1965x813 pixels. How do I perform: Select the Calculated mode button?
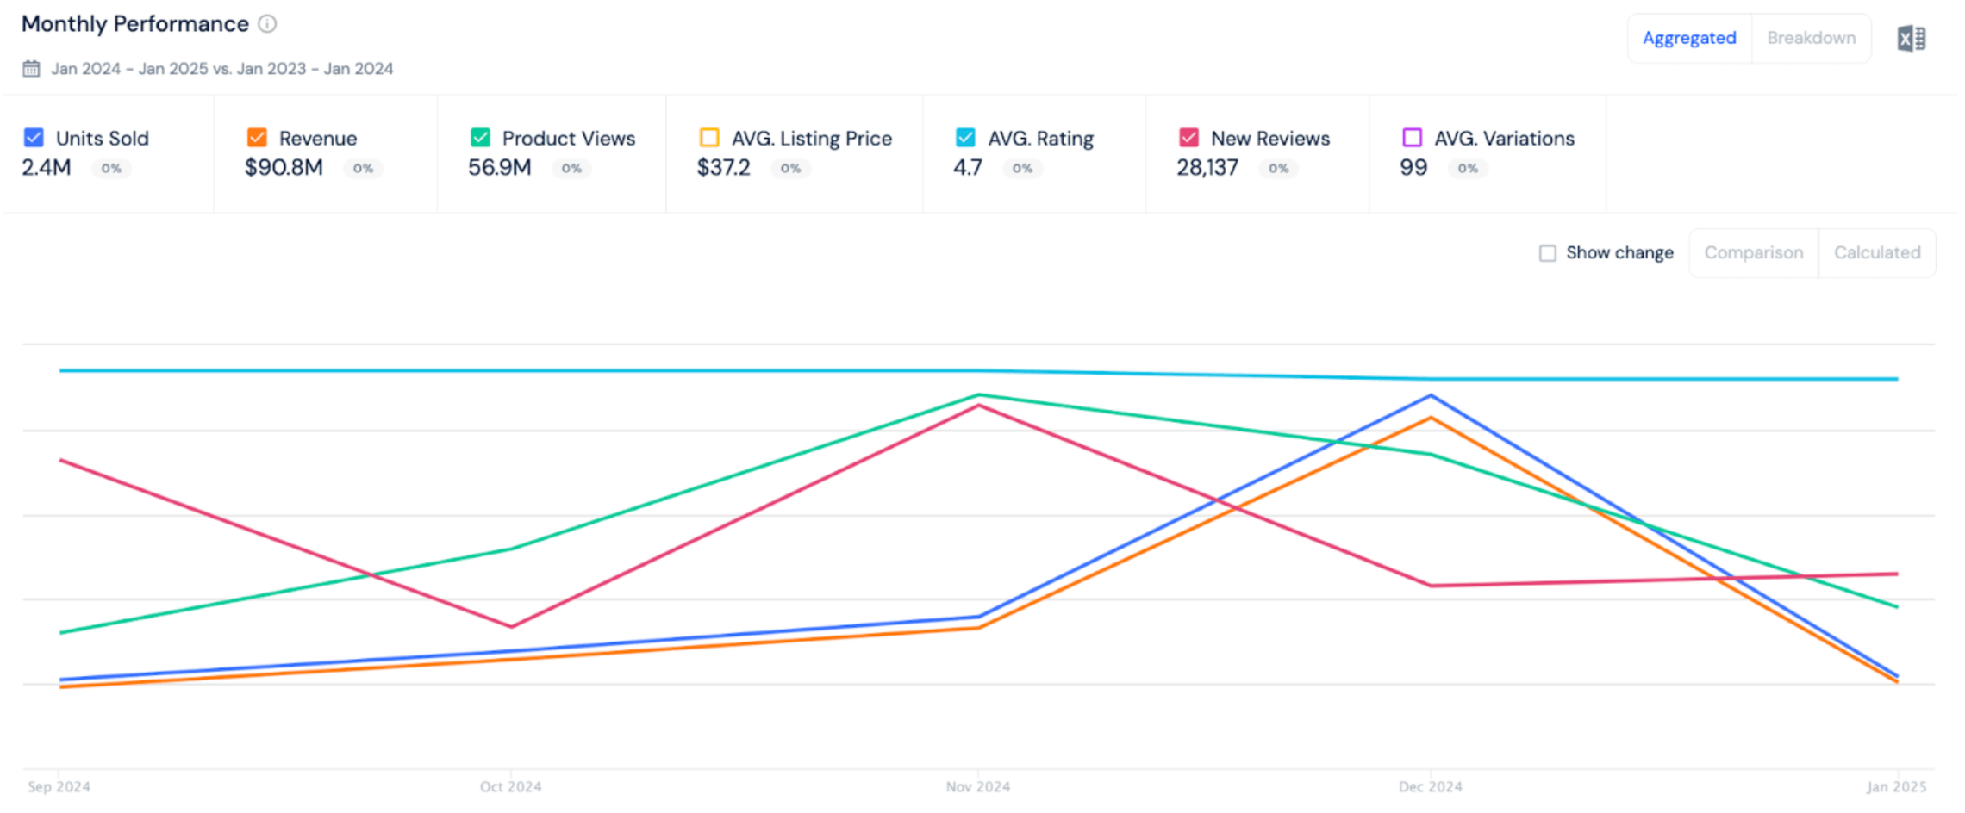click(1877, 253)
